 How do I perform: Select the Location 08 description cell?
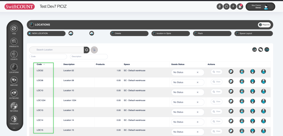coord(68,81)
